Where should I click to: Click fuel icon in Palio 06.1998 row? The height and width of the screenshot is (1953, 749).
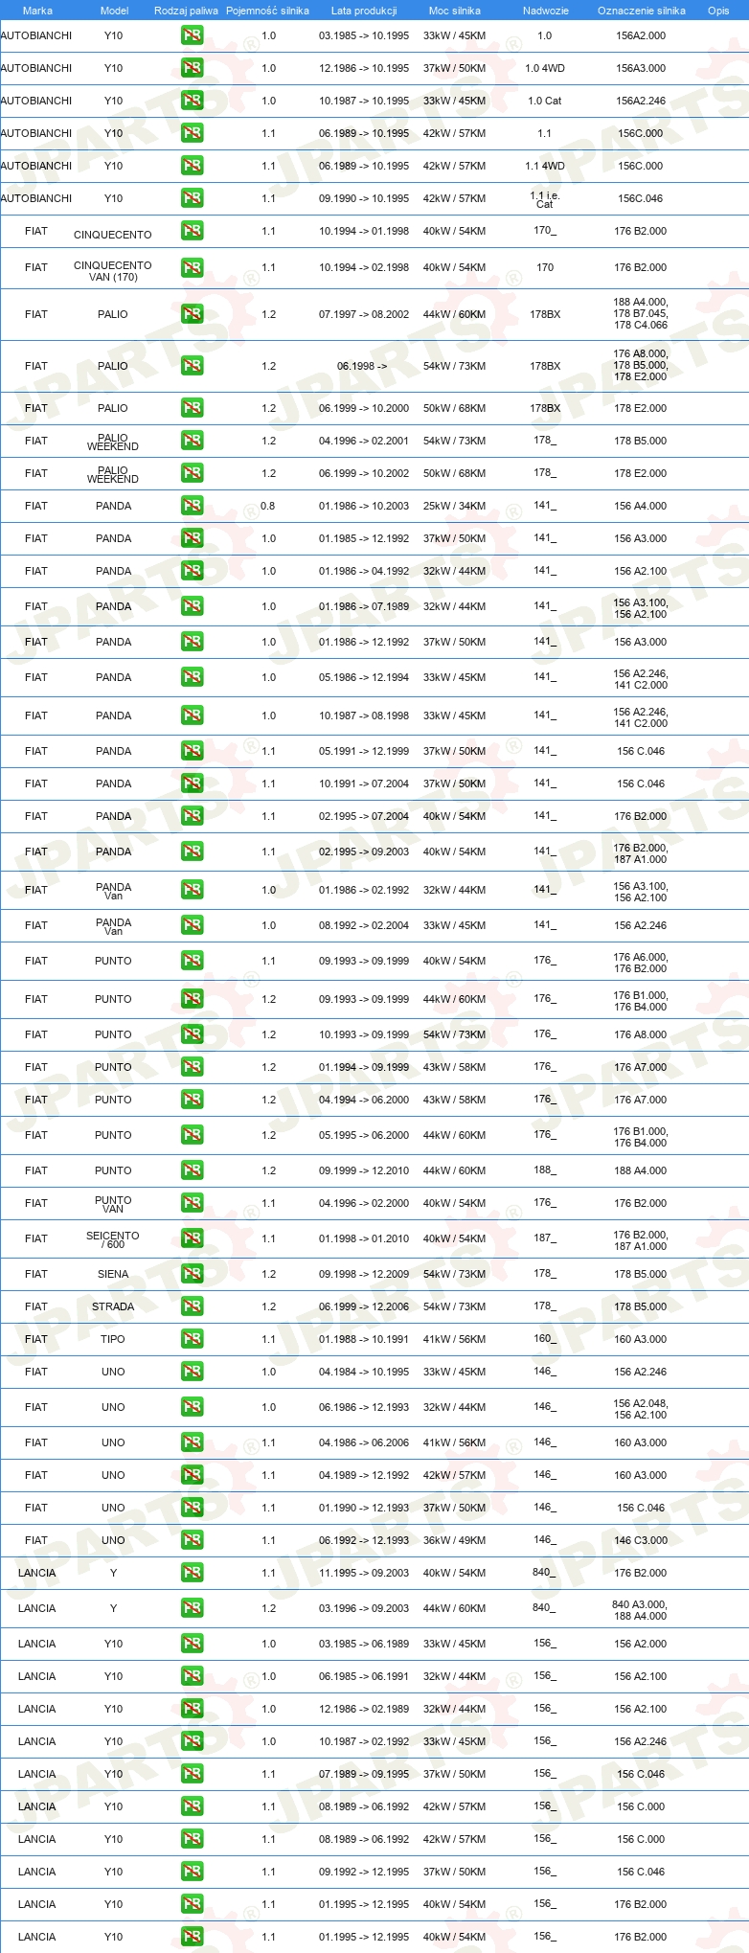192,366
